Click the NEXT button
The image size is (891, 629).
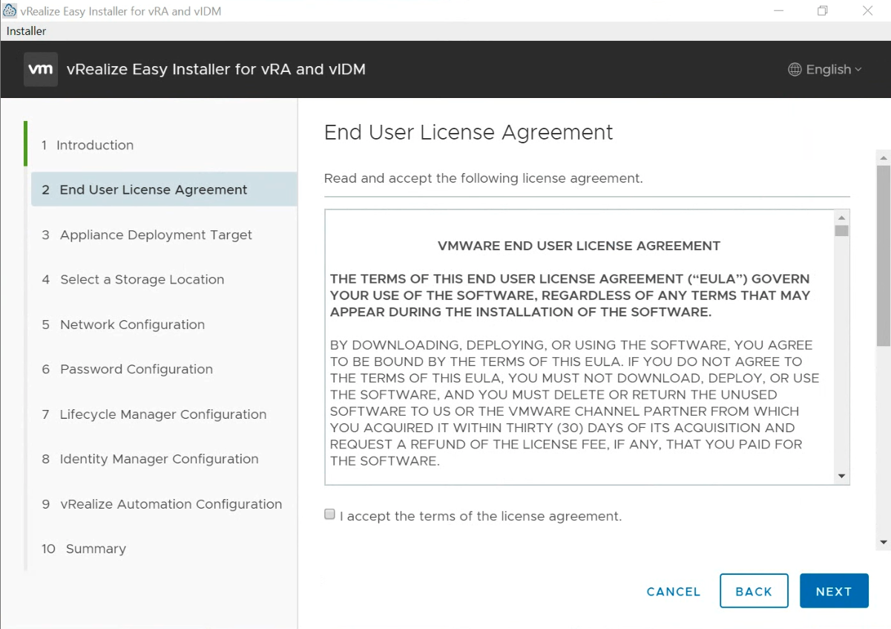[x=834, y=591]
